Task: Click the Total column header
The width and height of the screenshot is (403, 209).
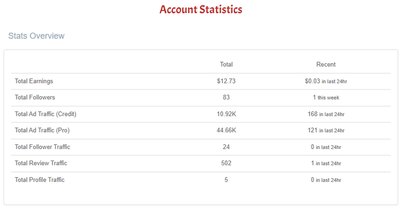Action: pyautogui.click(x=226, y=64)
